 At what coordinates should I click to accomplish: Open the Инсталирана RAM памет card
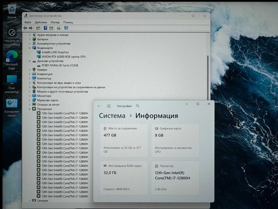124,178
